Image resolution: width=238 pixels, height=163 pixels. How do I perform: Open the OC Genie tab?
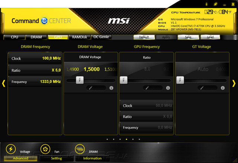click(x=101, y=37)
